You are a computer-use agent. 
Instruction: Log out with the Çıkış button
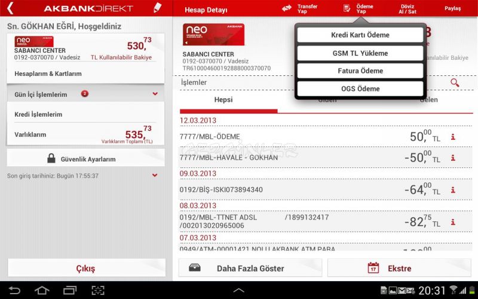[x=87, y=268]
